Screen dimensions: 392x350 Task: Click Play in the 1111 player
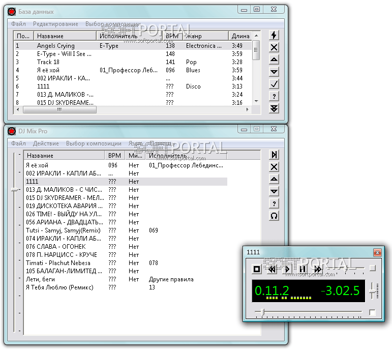[x=287, y=269]
